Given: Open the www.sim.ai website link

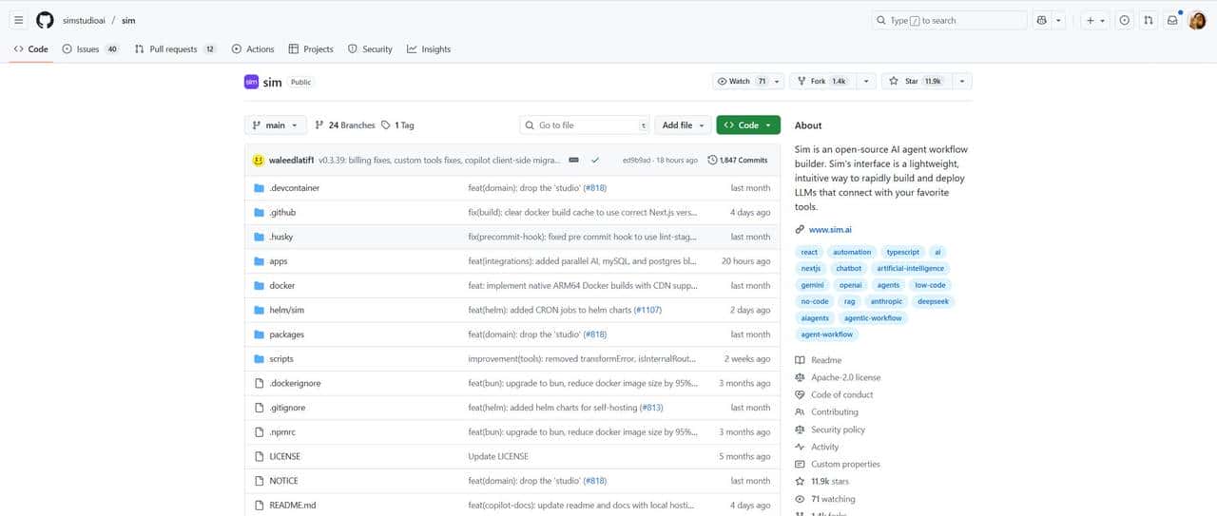Looking at the screenshot, I should 828,229.
